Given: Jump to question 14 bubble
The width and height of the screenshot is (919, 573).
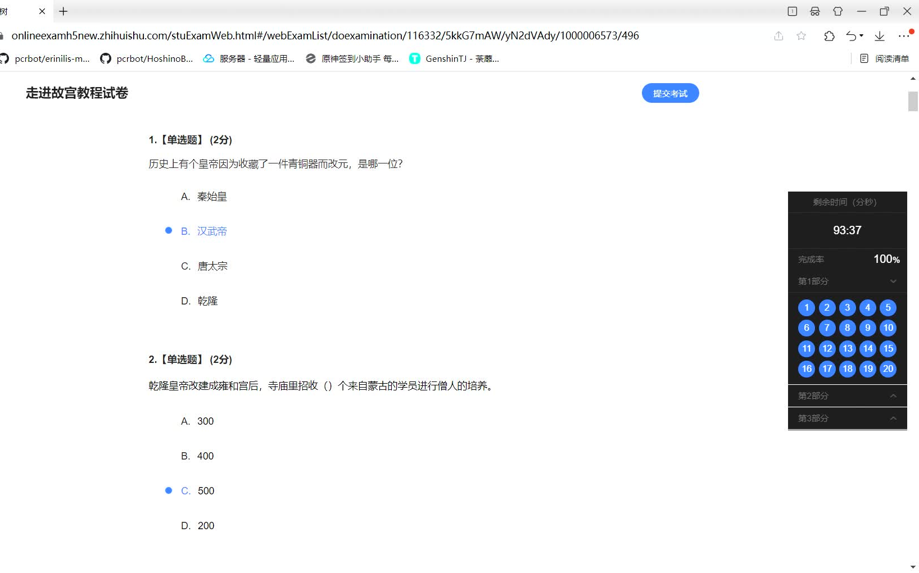Looking at the screenshot, I should 868,349.
